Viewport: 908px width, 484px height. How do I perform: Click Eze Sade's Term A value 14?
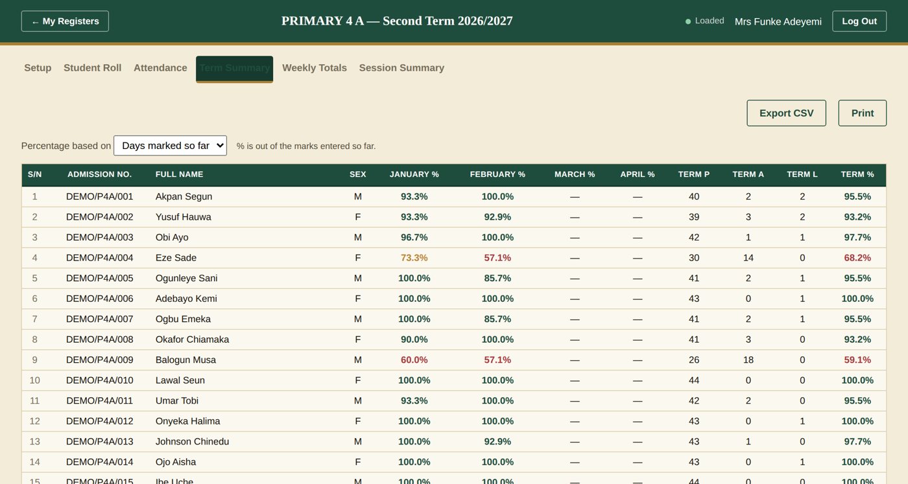[748, 258]
